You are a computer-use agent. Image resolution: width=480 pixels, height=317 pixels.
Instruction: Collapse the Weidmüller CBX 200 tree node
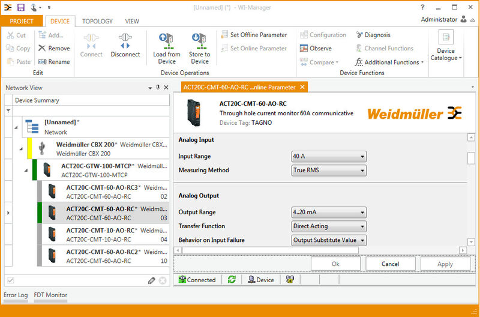point(22,149)
